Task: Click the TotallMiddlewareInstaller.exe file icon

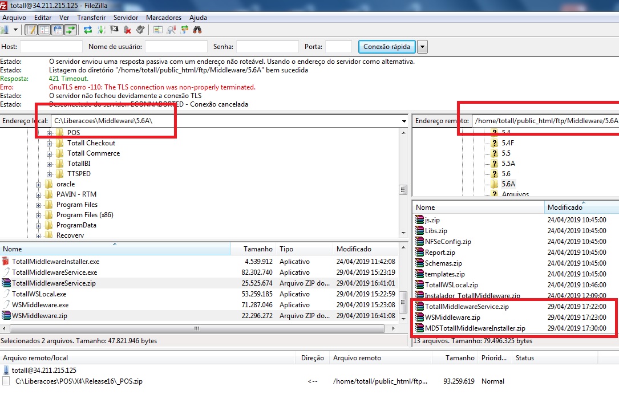Action: (x=6, y=262)
